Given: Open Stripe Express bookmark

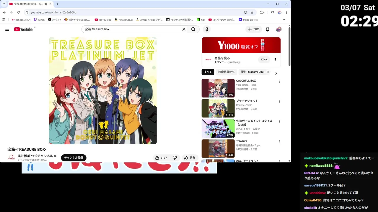Looking at the screenshot, I should coord(248,20).
